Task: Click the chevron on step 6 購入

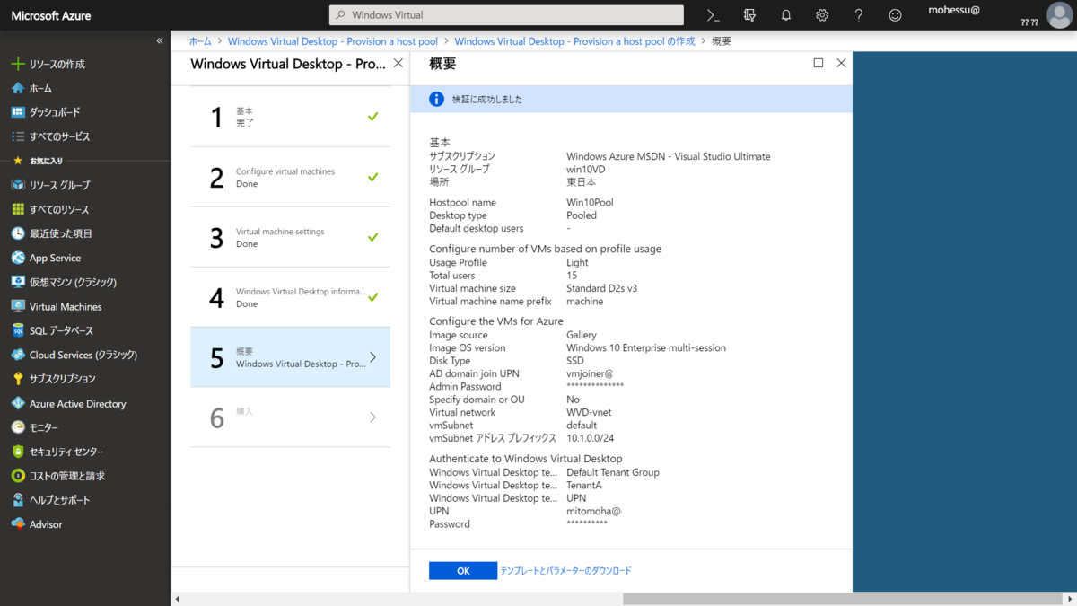Action: coord(373,417)
